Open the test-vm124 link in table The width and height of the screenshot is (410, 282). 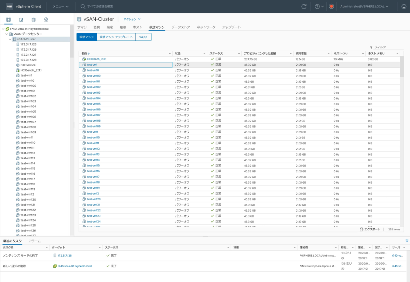click(x=94, y=222)
